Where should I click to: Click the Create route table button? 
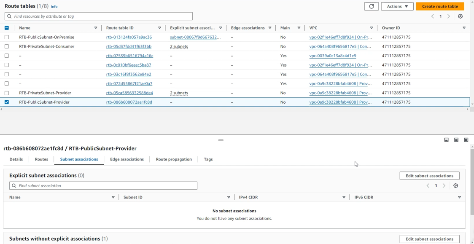click(440, 6)
